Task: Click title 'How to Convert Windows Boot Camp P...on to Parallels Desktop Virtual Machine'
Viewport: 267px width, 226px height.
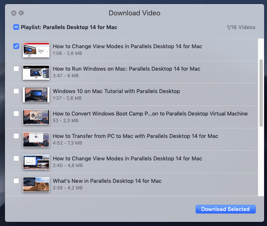Action: tap(150, 114)
